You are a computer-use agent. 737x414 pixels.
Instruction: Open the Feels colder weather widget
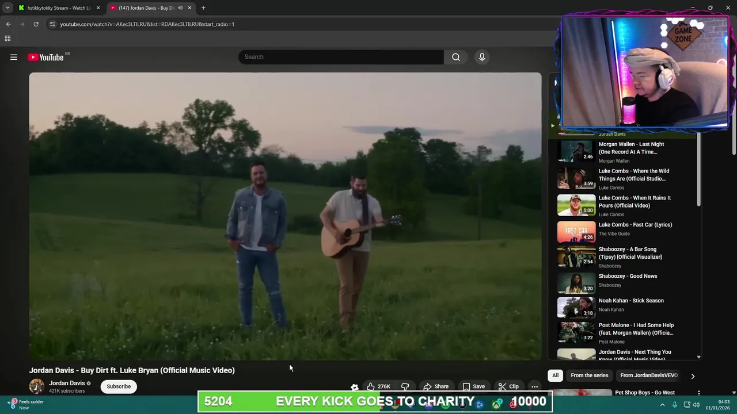pos(26,404)
